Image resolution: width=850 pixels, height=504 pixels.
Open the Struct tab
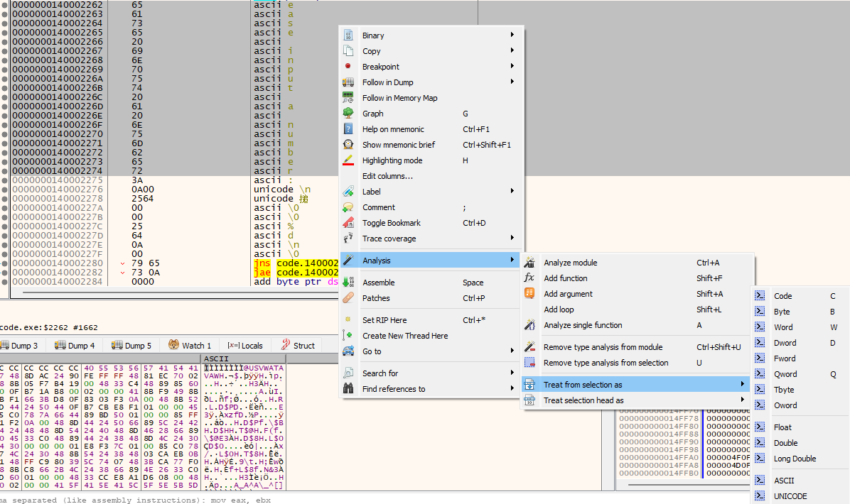click(298, 346)
